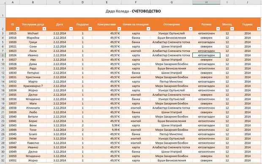Image resolution: width=262 pixels, height=164 pixels.
Task: Open the Консумативи column filter arrow
Action: (x=119, y=29)
